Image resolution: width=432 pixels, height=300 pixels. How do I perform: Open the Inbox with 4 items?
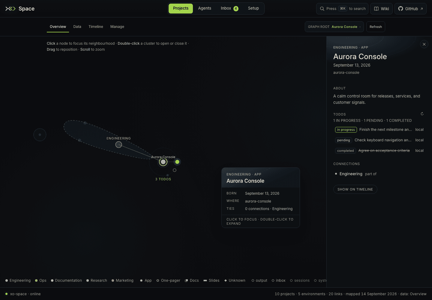229,8
